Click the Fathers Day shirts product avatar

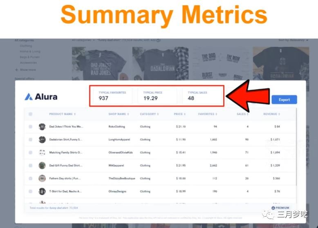[42, 178]
